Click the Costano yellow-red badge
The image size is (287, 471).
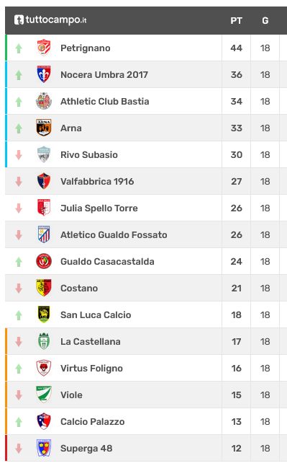pos(44,288)
